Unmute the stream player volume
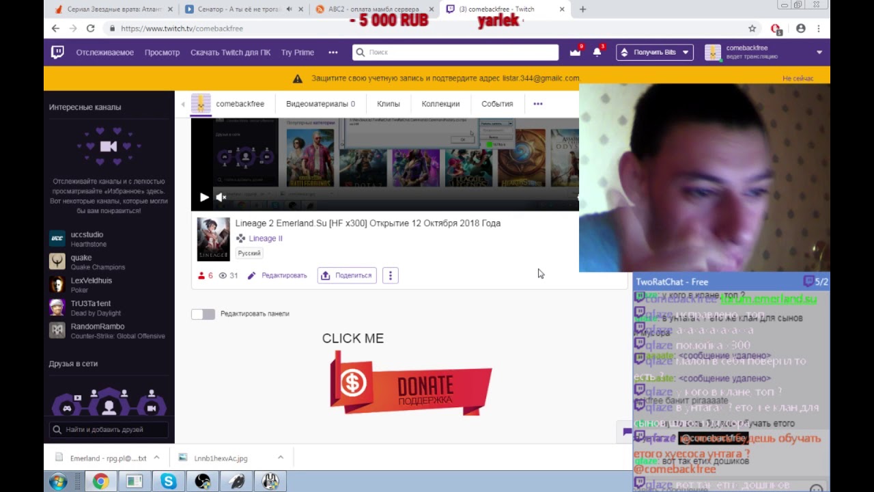Screen dimensions: 874x492 (221, 197)
